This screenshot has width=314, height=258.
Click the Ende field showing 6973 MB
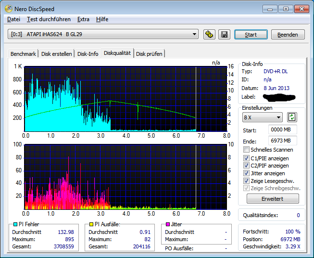[283, 141]
